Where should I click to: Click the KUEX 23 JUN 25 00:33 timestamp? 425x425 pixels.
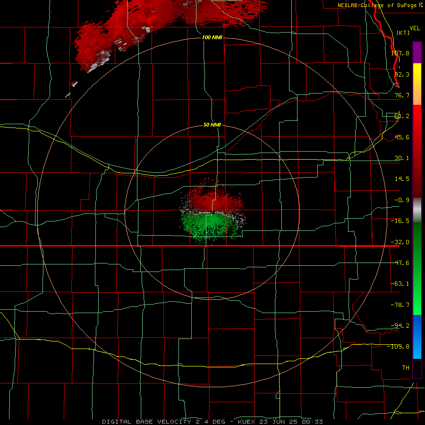click(x=280, y=422)
